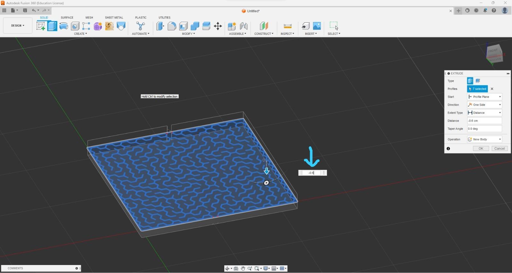Viewport: 512px width, 273px height.
Task: Click the ViewCube in the corner
Action: click(x=494, y=54)
